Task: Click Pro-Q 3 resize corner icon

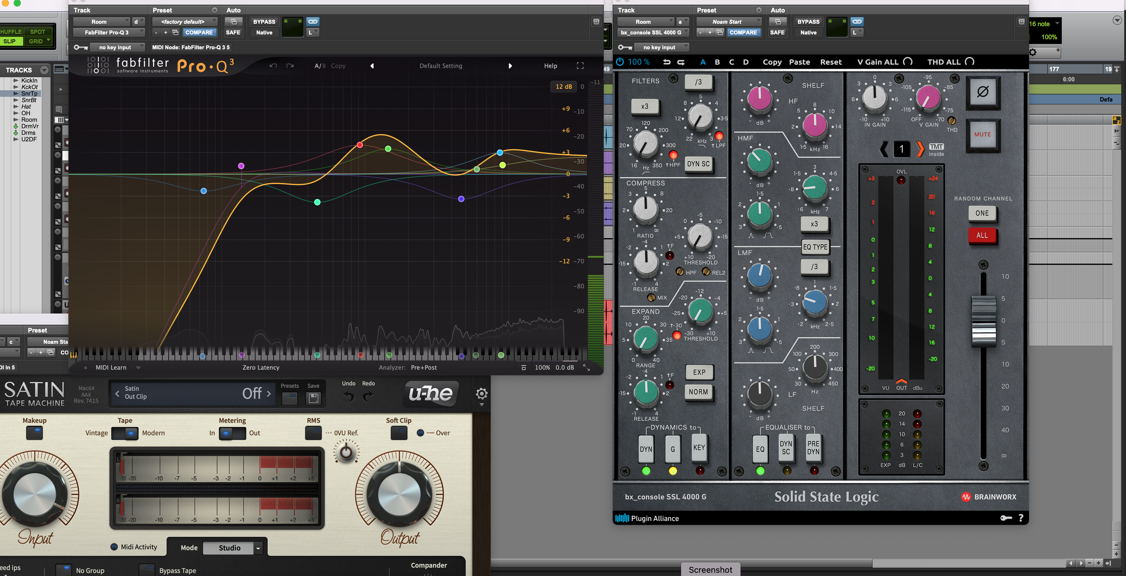Action: pyautogui.click(x=586, y=368)
